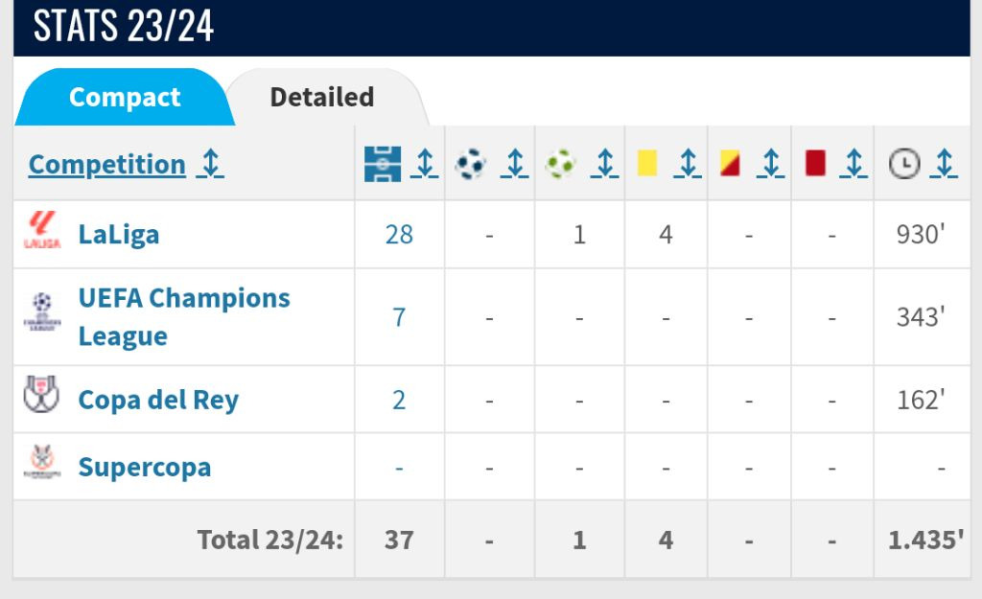Open the LaLiga competition link
Viewport: 982px width, 599px height.
pos(118,235)
